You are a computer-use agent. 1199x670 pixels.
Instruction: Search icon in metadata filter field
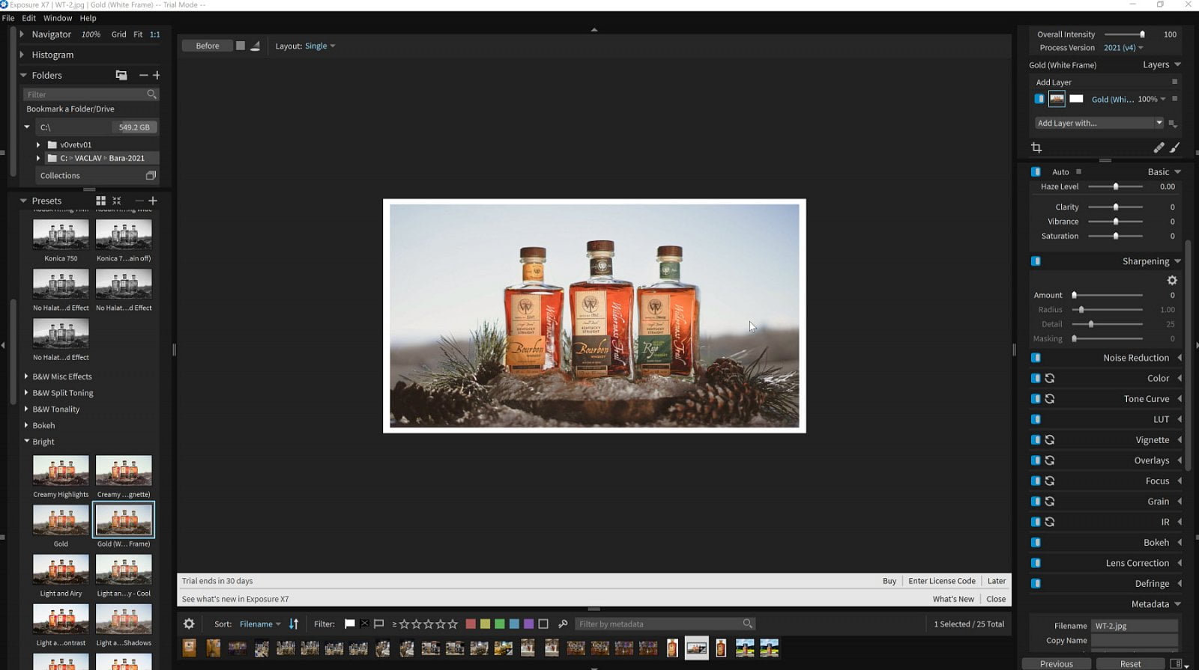[747, 624]
